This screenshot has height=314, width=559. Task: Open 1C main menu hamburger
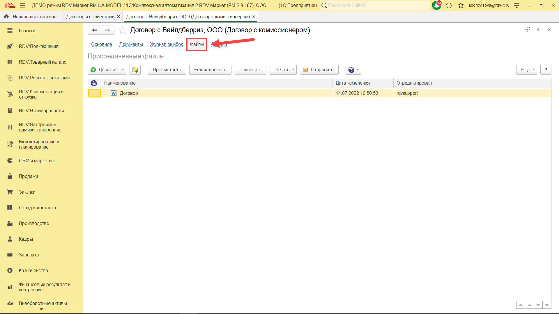click(x=23, y=5)
